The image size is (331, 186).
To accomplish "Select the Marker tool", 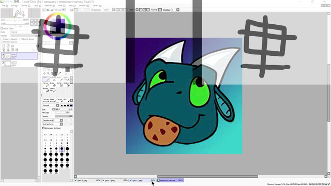I will point(46,85).
